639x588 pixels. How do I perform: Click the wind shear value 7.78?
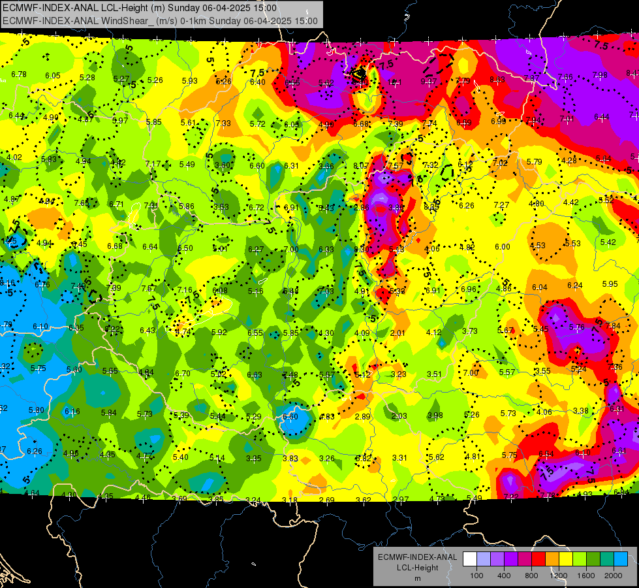point(548,495)
